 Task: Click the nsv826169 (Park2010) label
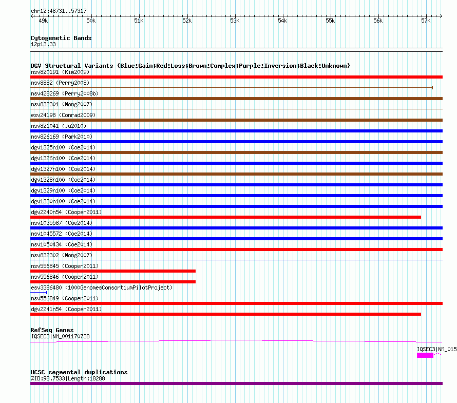62,137
